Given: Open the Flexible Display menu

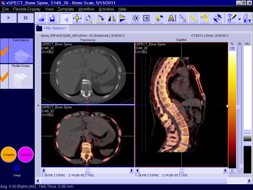Looking at the screenshot, I should coord(27,9).
